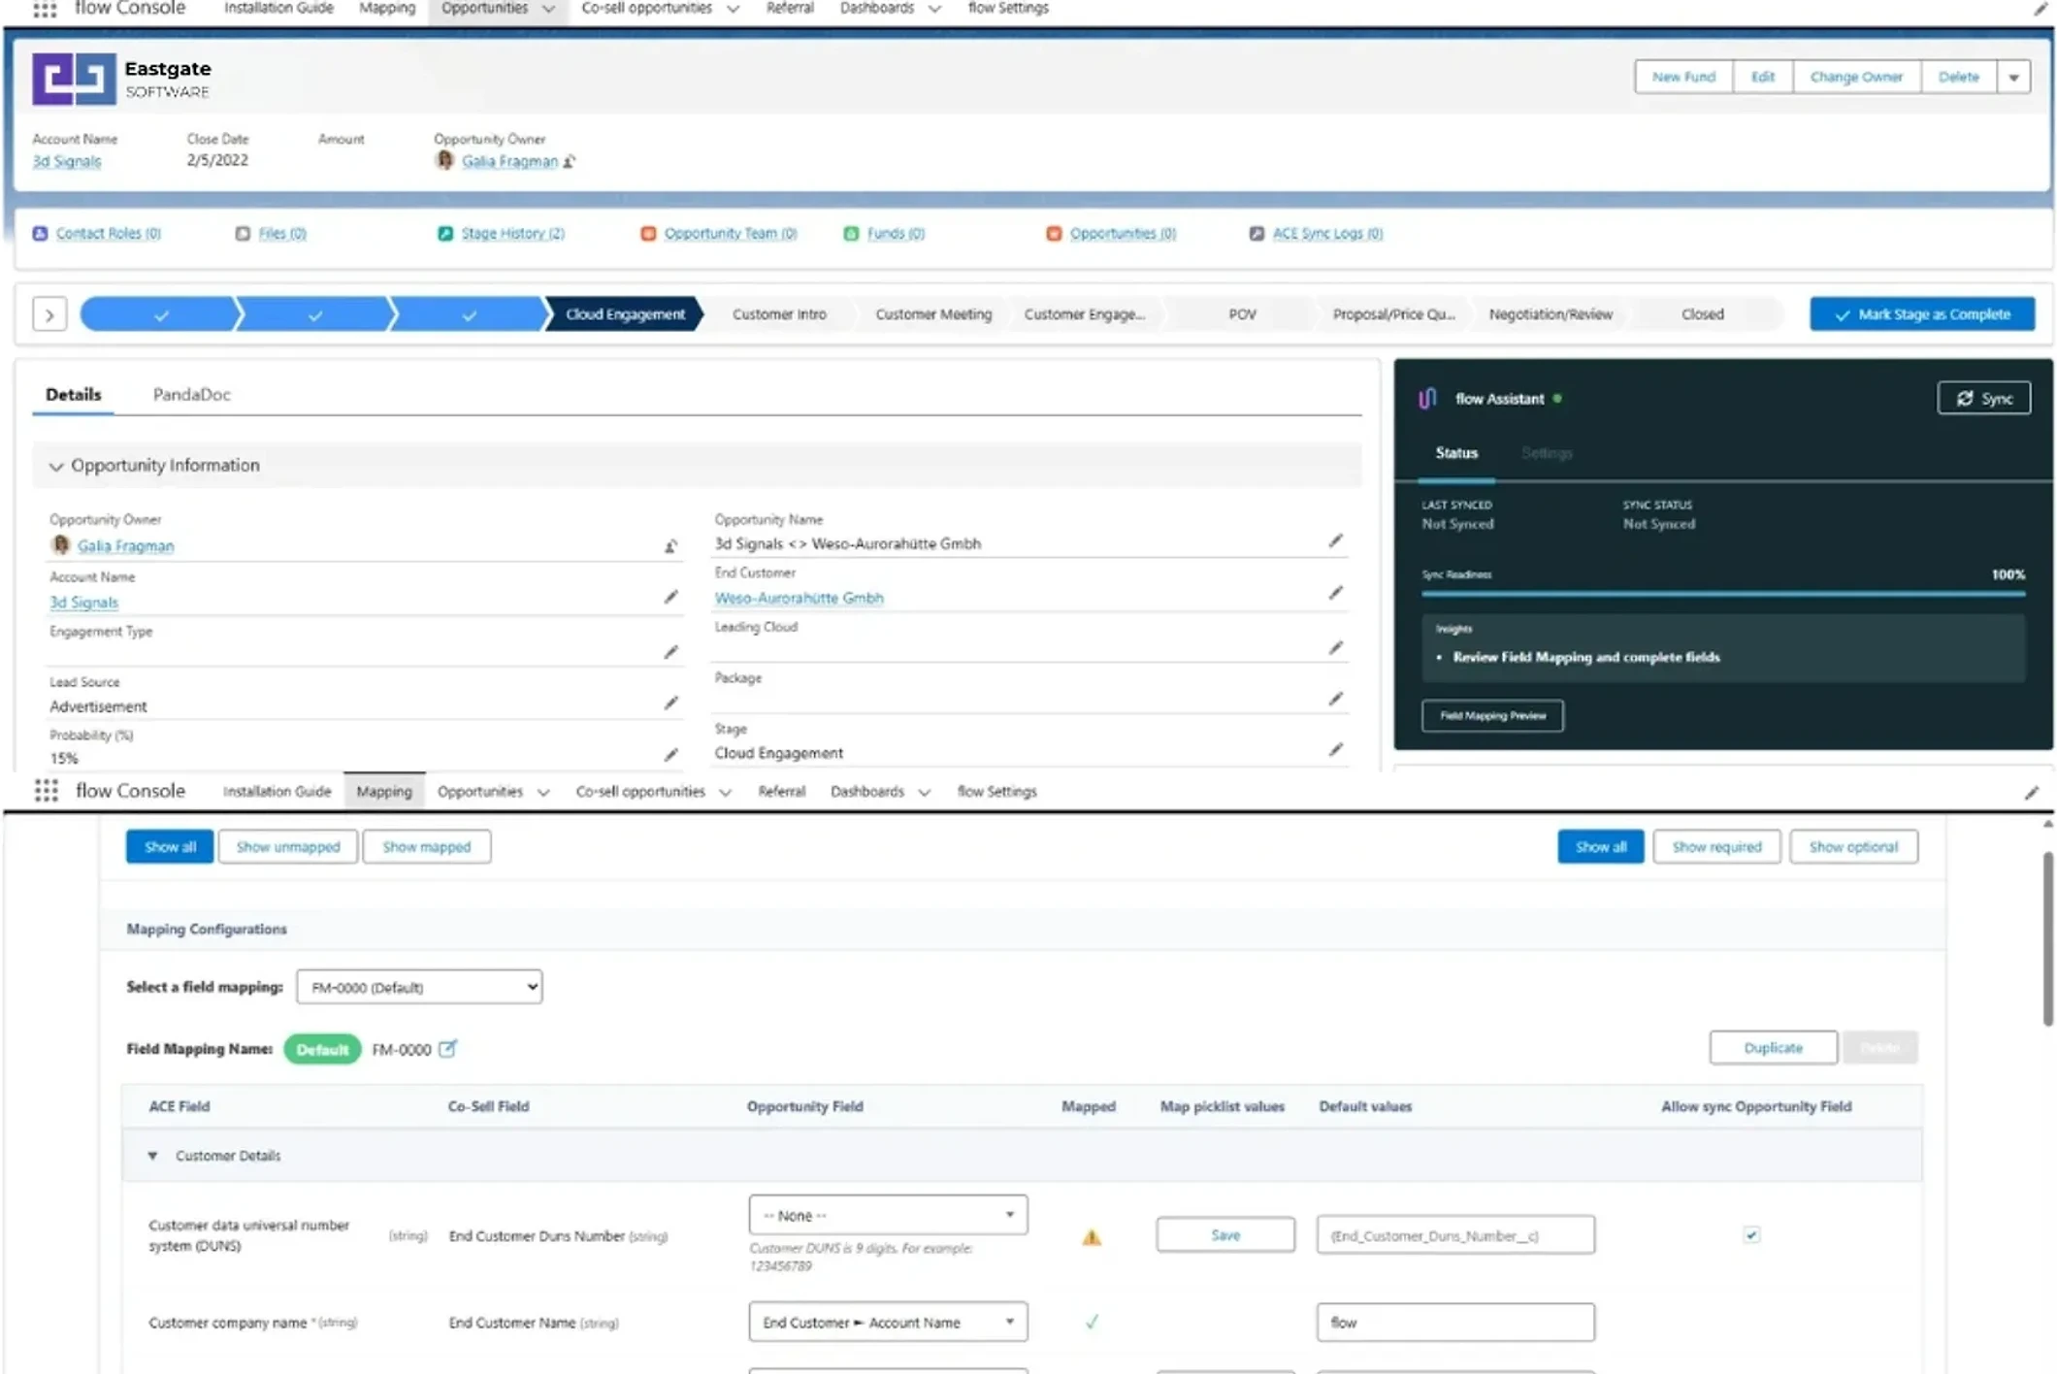Click the End_Customer_Duns_Number__c default value field
The image size is (2057, 1374).
[1455, 1235]
